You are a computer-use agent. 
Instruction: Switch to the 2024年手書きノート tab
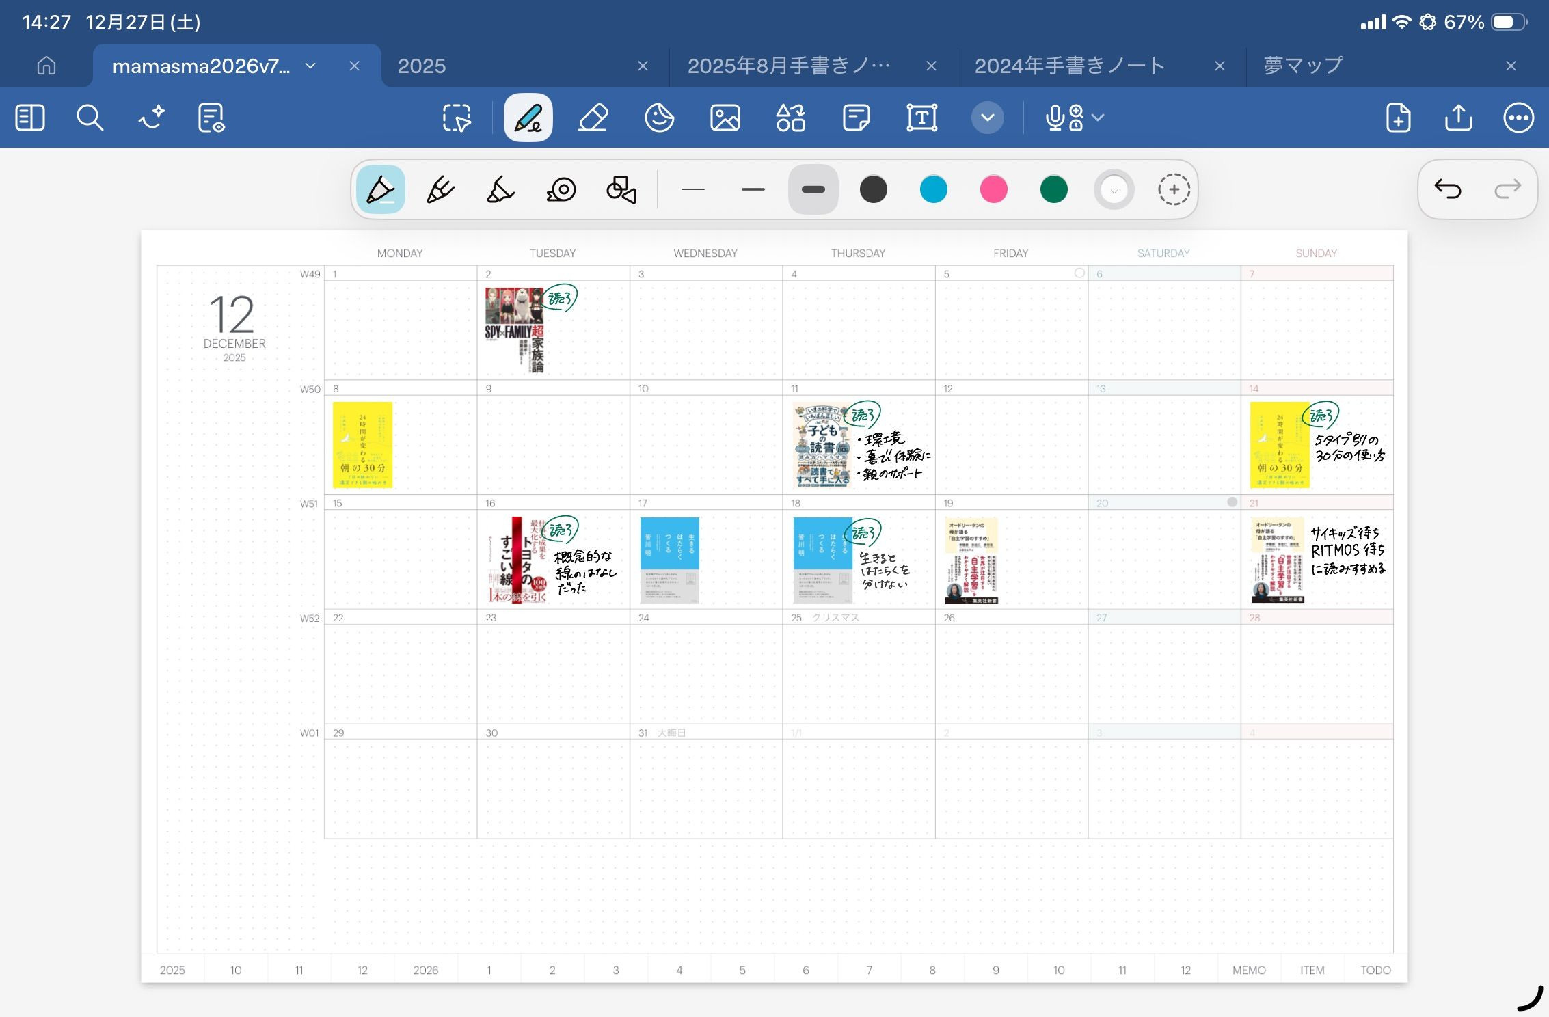(x=1069, y=66)
